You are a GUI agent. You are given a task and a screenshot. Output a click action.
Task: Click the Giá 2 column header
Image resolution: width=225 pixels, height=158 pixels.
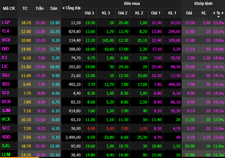(123, 13)
